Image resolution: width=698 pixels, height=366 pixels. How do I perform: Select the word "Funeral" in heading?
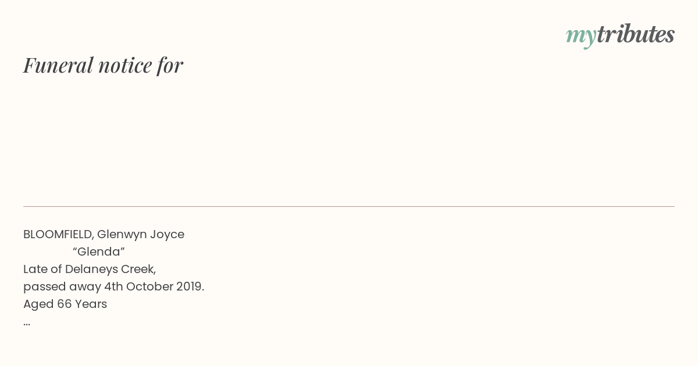(58, 65)
